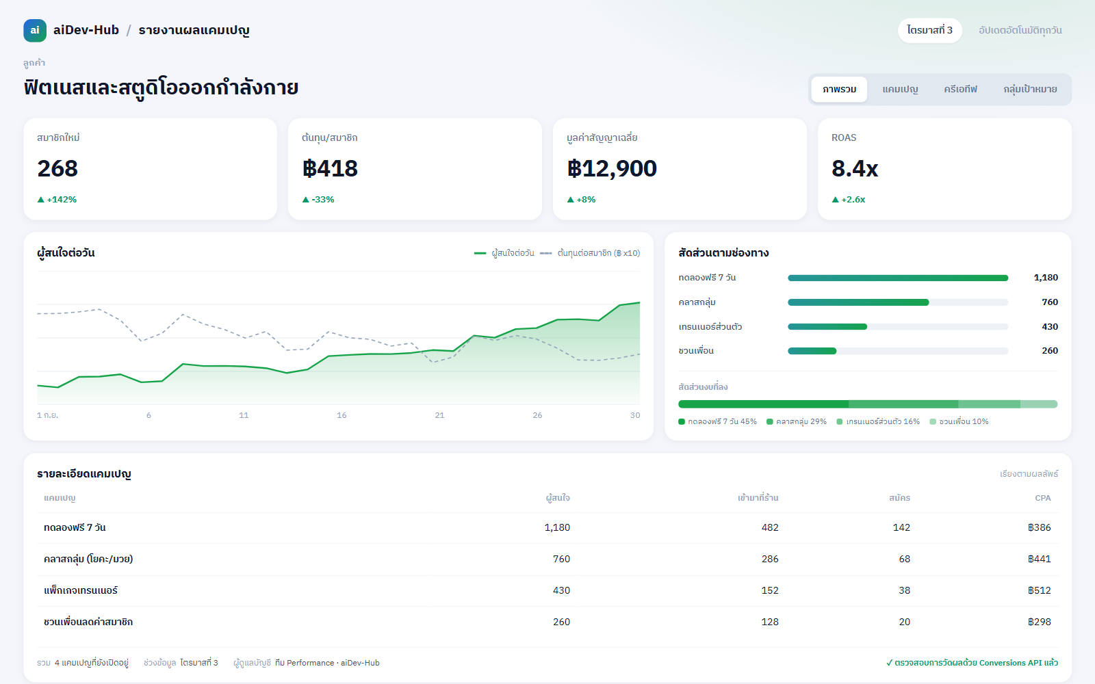
Task: Click the legend dot for คลาสกลุ่ม 29%
Action: pyautogui.click(x=770, y=421)
